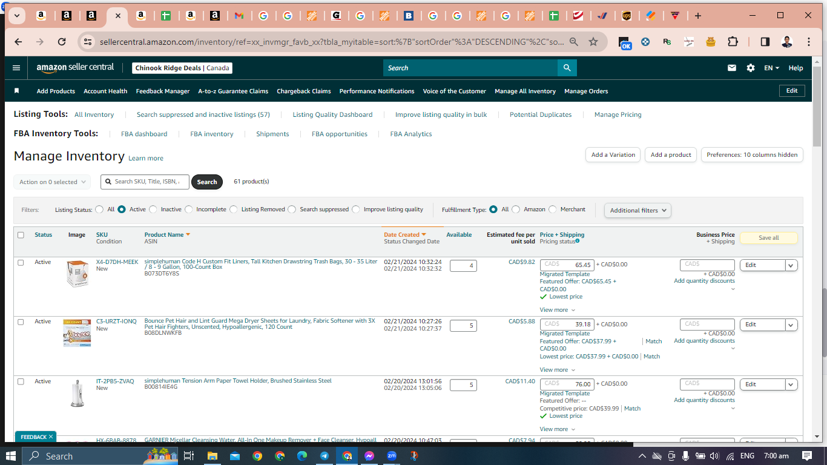827x465 pixels.
Task: Toggle the Chrome side panel icon
Action: pyautogui.click(x=765, y=42)
